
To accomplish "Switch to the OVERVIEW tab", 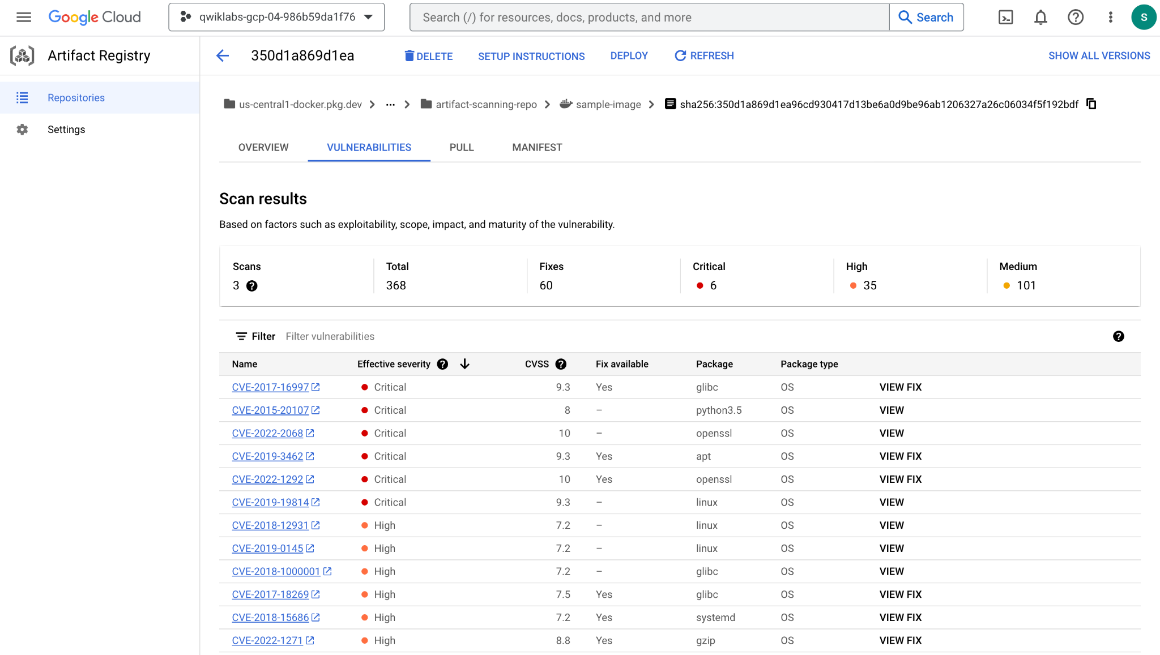I will click(263, 147).
